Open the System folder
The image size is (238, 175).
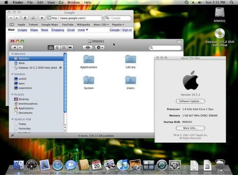tap(89, 80)
